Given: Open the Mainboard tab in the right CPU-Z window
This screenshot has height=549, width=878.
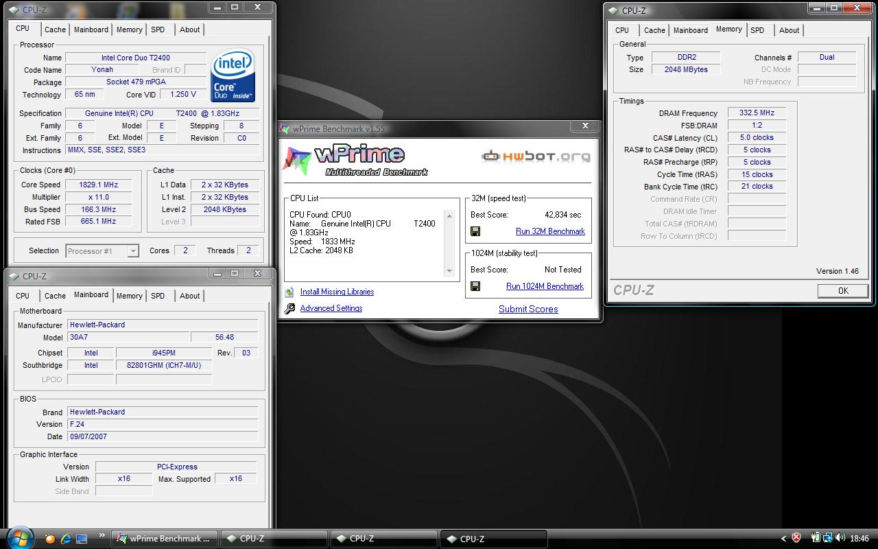Looking at the screenshot, I should tap(691, 30).
